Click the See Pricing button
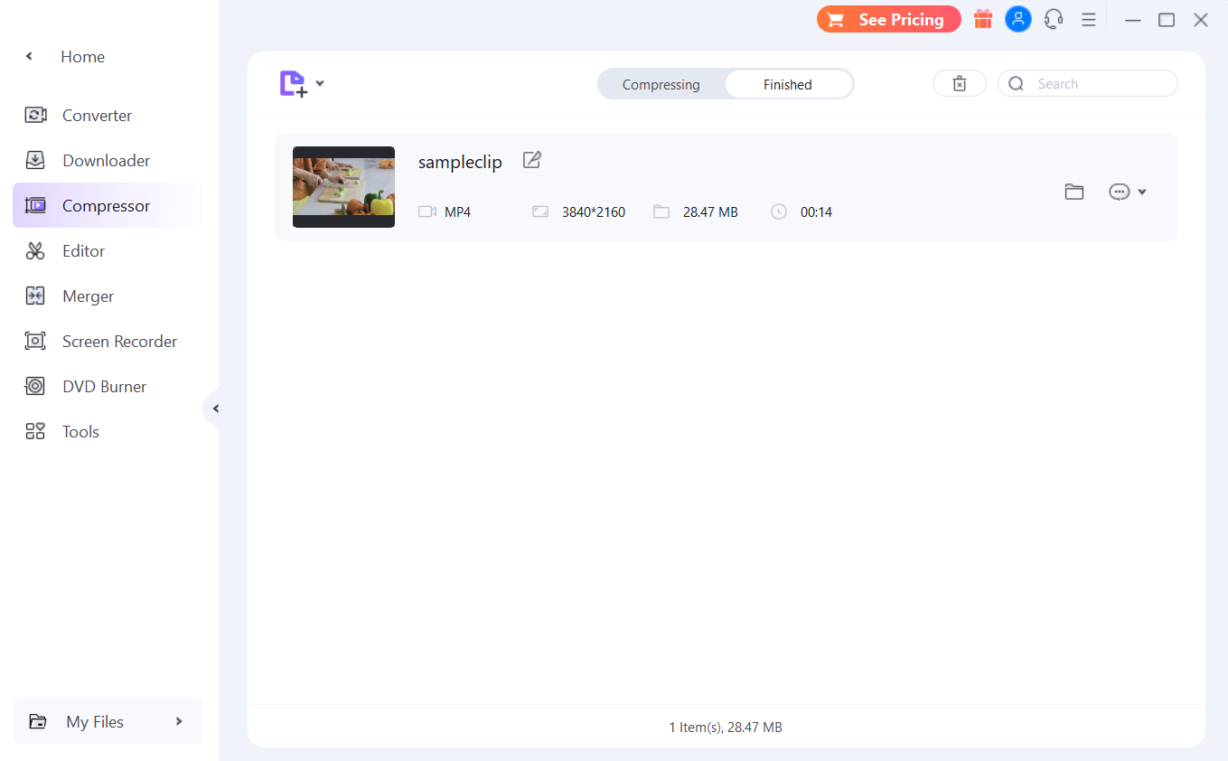Image resolution: width=1228 pixels, height=761 pixels. 888,18
